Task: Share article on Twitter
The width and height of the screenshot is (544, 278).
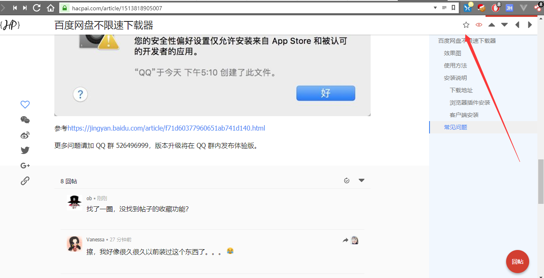Action: click(x=25, y=150)
